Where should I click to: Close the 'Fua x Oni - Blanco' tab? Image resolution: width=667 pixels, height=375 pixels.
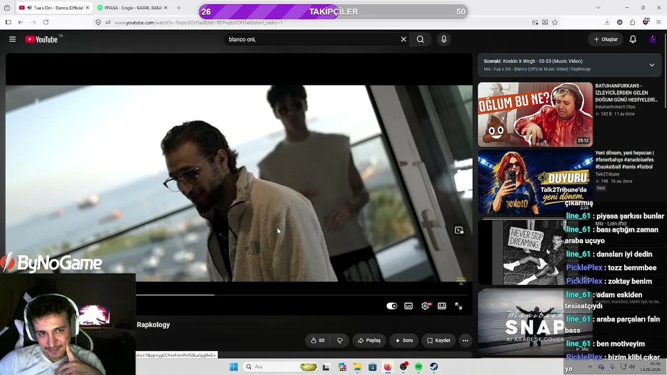pos(87,8)
